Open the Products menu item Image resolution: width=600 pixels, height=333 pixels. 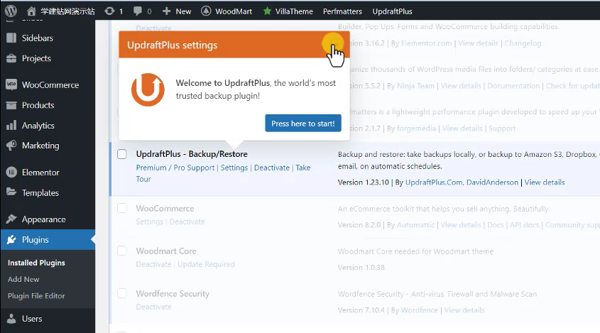38,105
